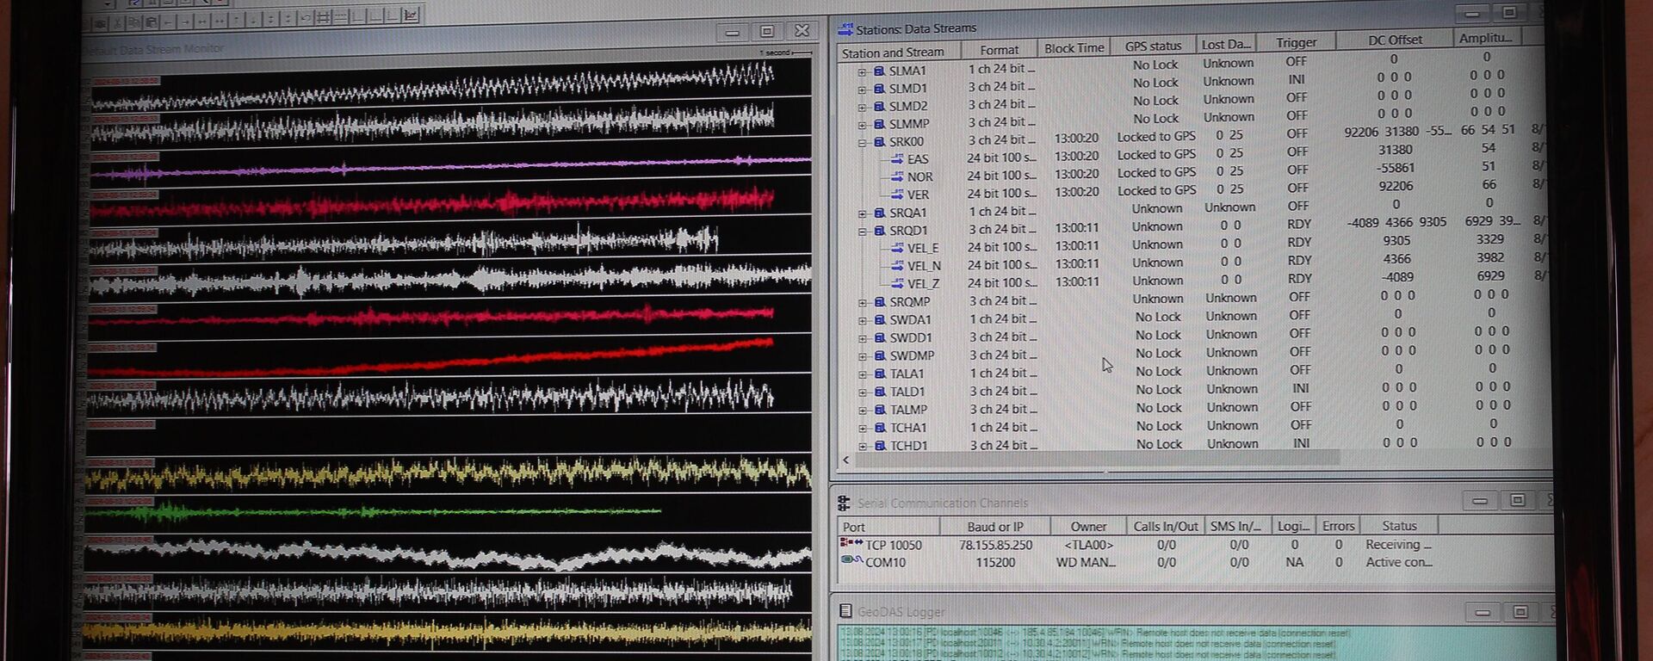Select the NOR stream row

point(919,176)
